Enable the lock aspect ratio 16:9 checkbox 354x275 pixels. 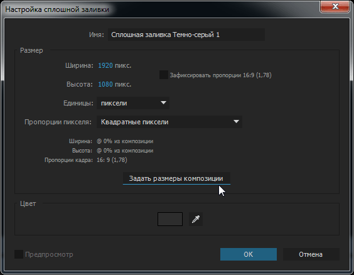point(164,75)
